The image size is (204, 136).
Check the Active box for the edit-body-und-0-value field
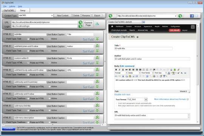coord(49,98)
